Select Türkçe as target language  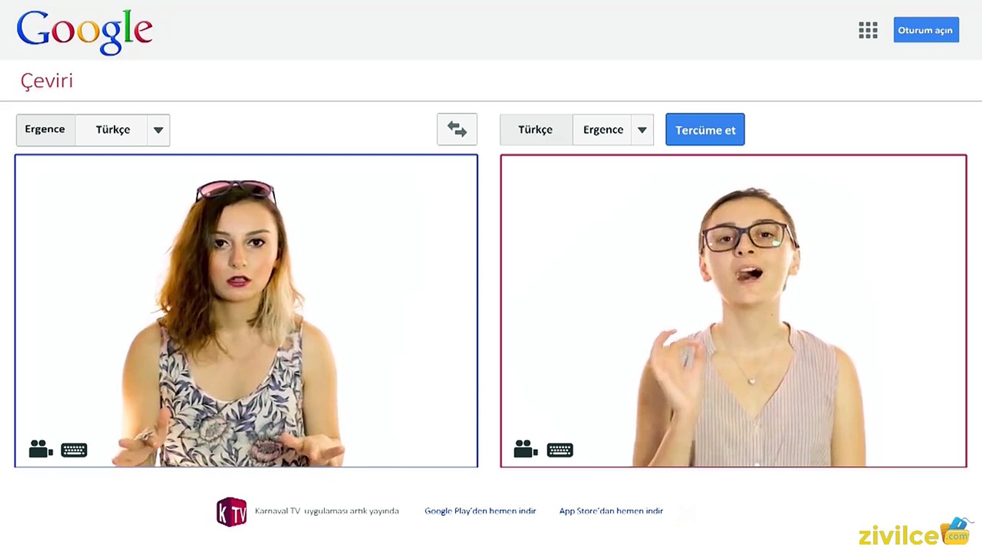pyautogui.click(x=535, y=130)
